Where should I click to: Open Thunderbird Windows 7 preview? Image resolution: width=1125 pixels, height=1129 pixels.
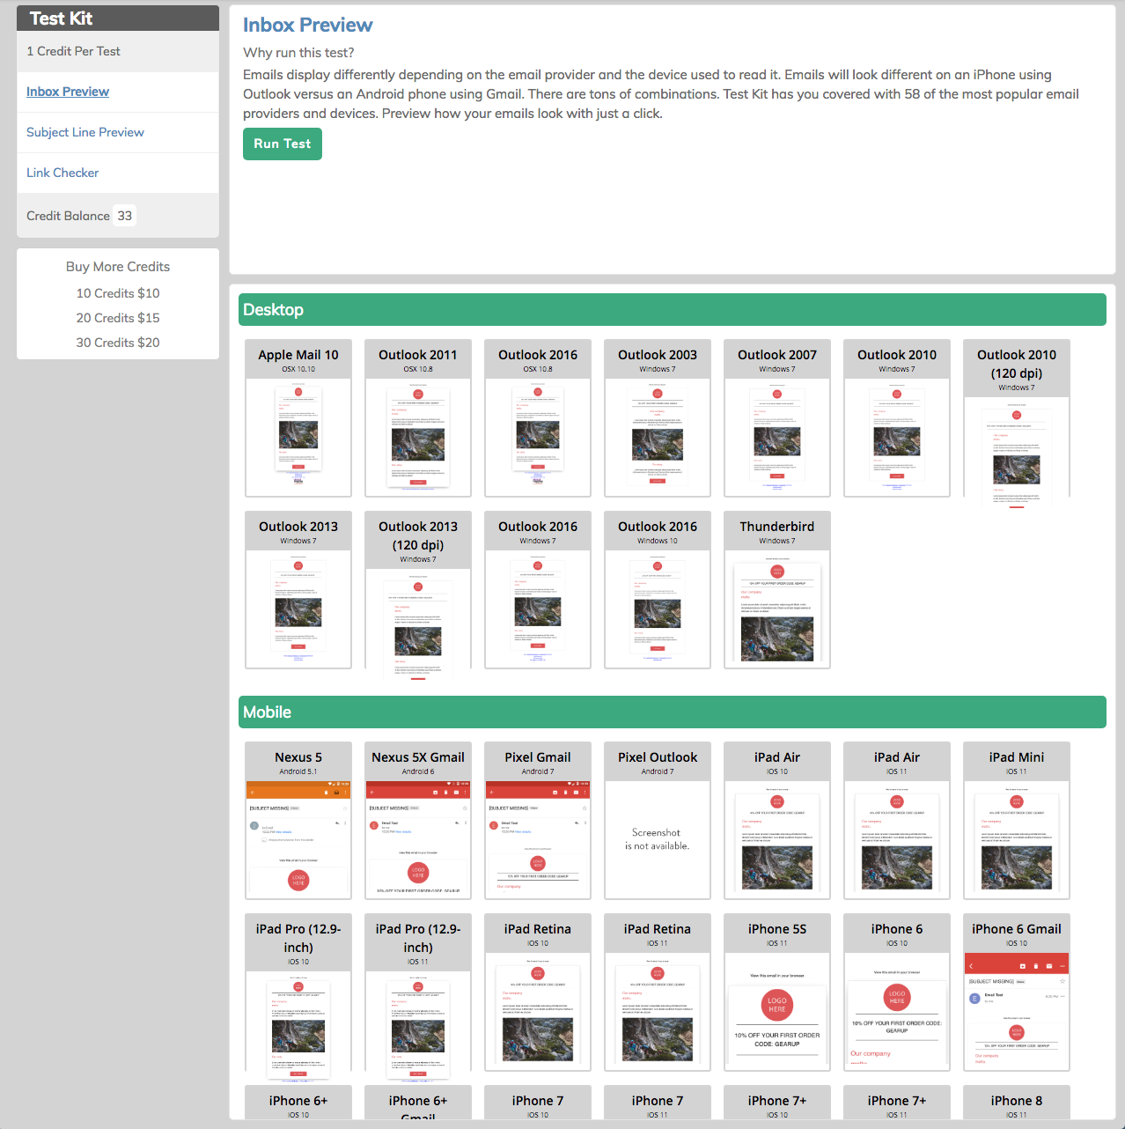point(777,590)
